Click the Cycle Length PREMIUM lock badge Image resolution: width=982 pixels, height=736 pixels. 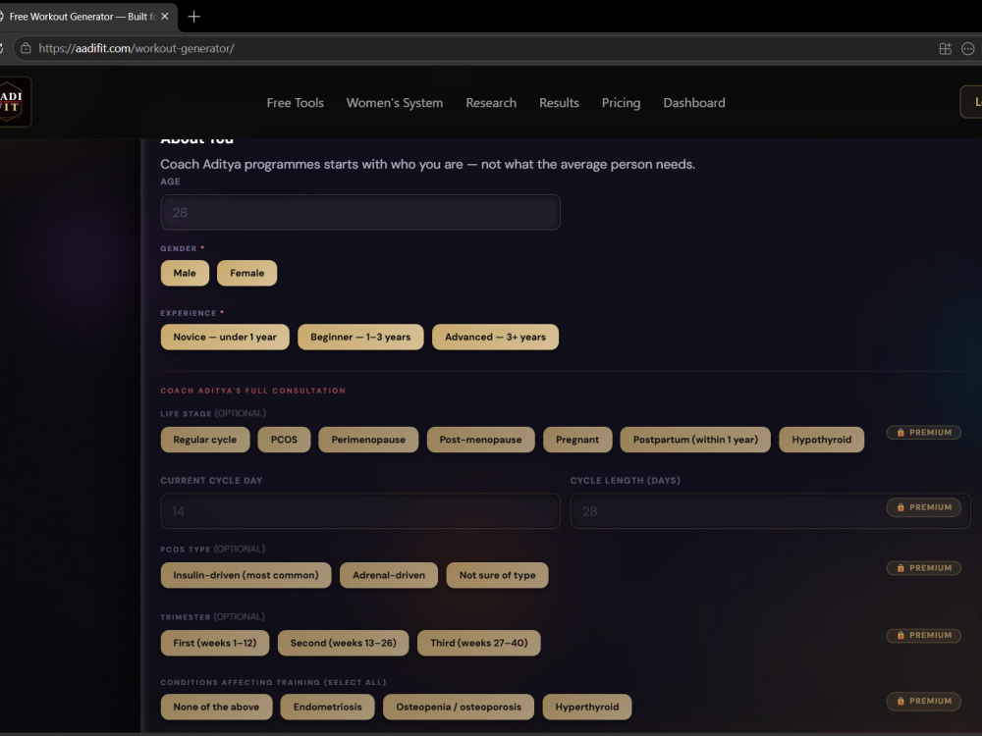pos(923,507)
